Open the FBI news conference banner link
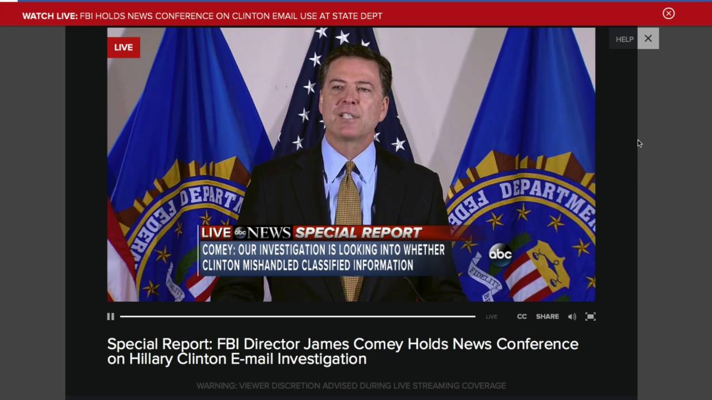 point(231,16)
